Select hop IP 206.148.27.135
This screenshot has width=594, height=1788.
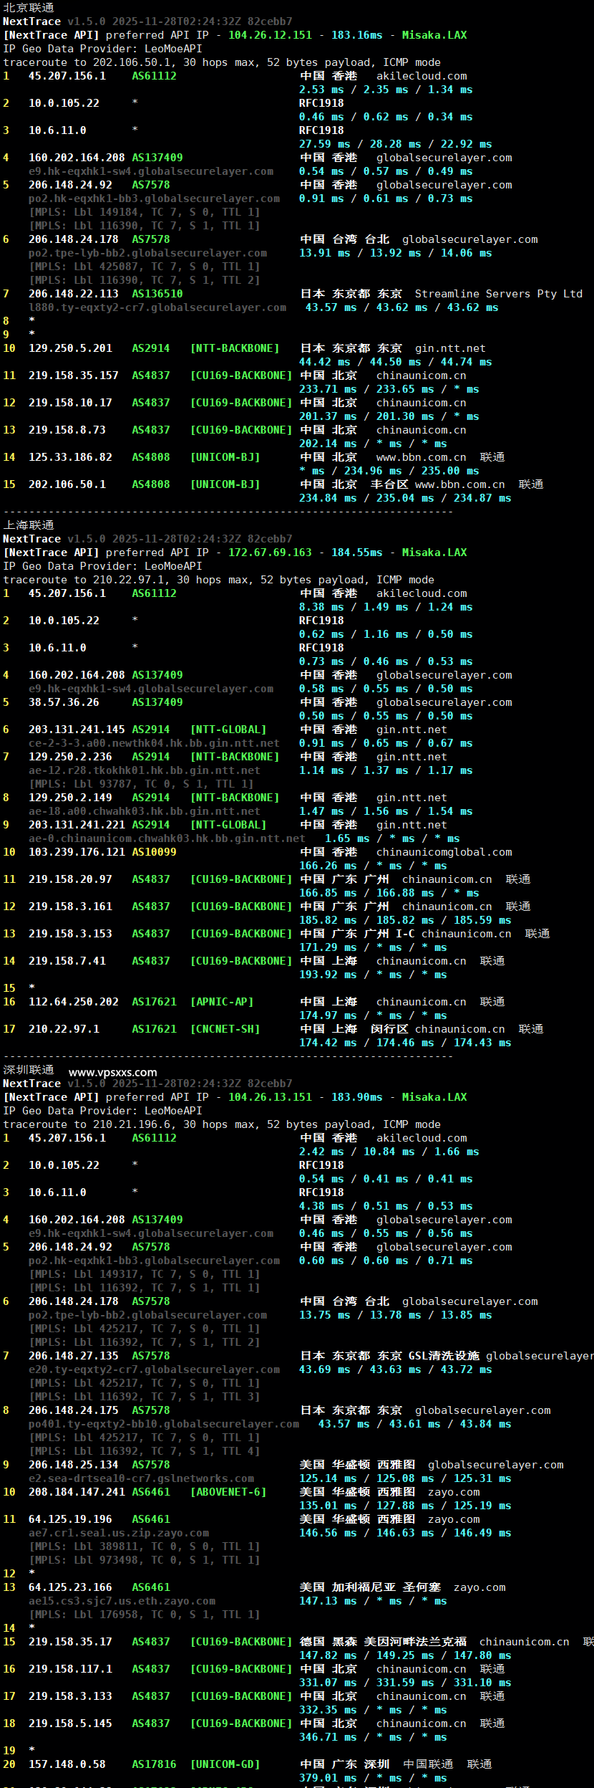(74, 1356)
